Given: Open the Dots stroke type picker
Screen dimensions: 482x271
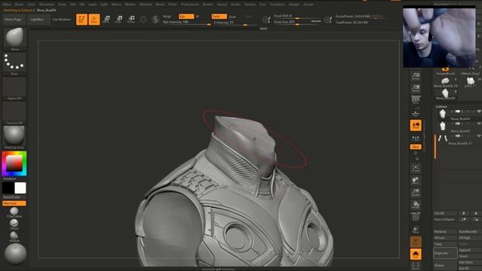Looking at the screenshot, I should [14, 64].
